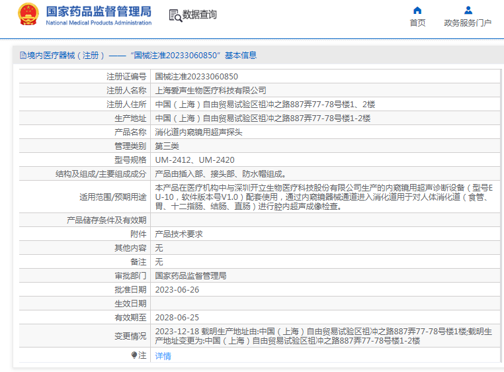
Task: Click 国家药品监督管理局 site title
Action: 99,12
